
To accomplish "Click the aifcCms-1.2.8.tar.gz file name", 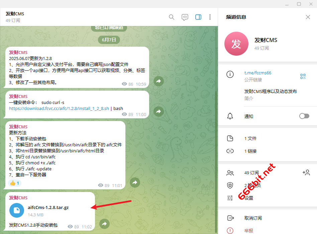I will pyautogui.click(x=48, y=207).
